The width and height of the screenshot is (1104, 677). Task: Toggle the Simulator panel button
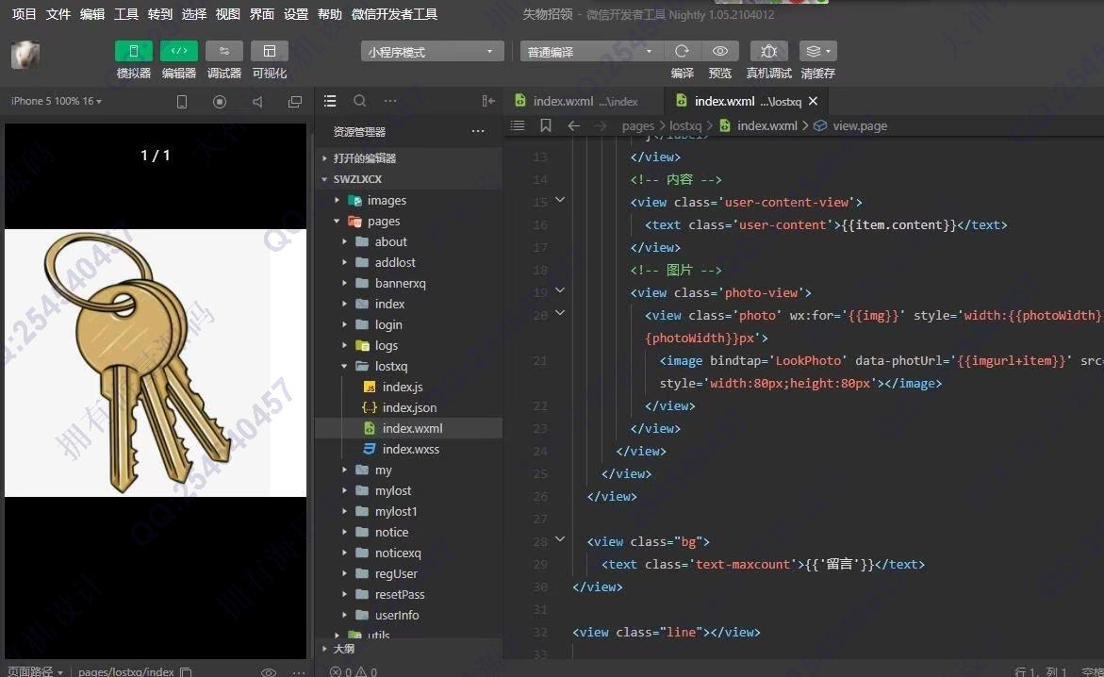click(133, 52)
